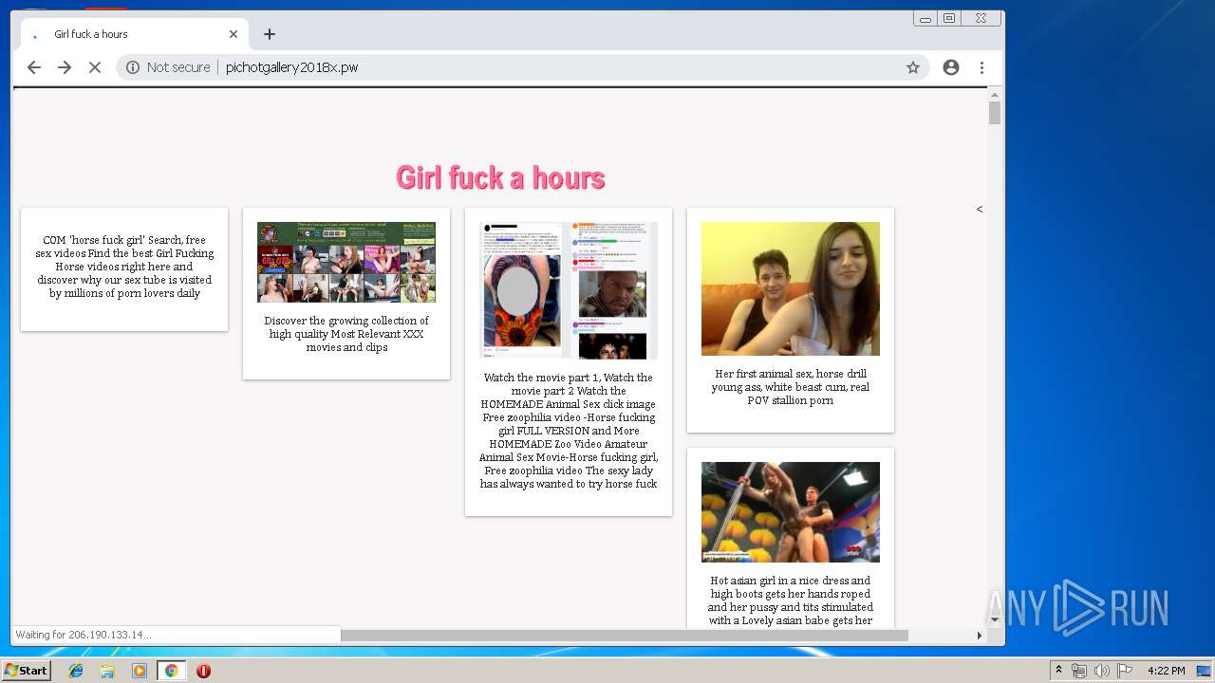Click the show desktop icon at taskbar end
The width and height of the screenshot is (1215, 683).
click(x=1205, y=671)
